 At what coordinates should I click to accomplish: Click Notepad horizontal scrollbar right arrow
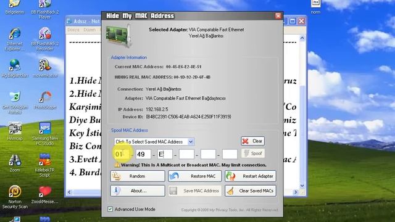point(296,192)
